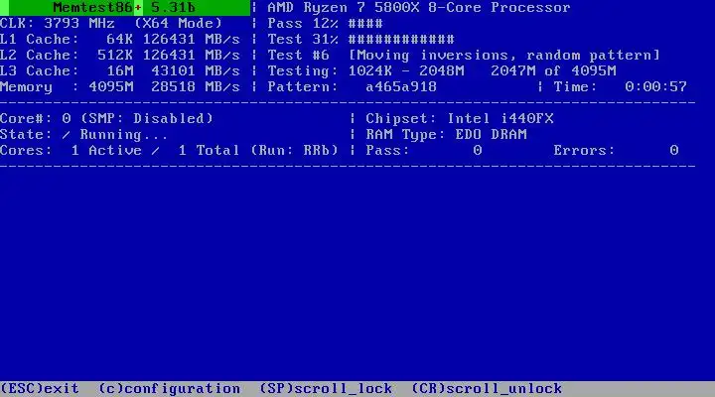The width and height of the screenshot is (715, 397).
Task: Open the (c)configuration option
Action: (x=169, y=388)
